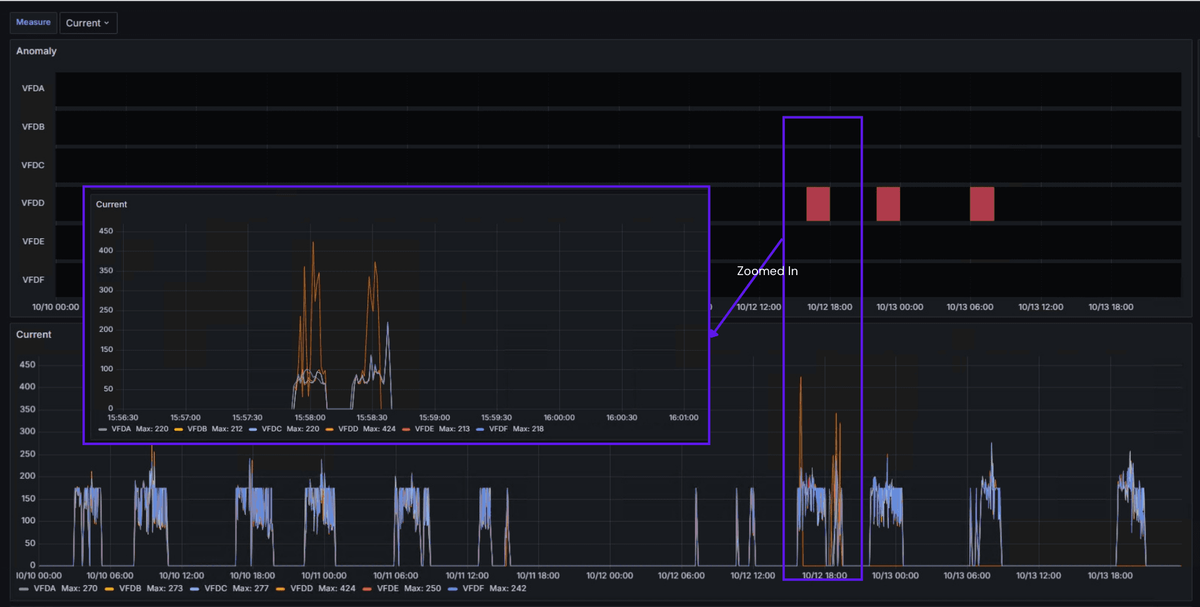This screenshot has height=607, width=1200.
Task: Click the VFDF row label in Anomaly panel
Action: pyautogui.click(x=33, y=280)
